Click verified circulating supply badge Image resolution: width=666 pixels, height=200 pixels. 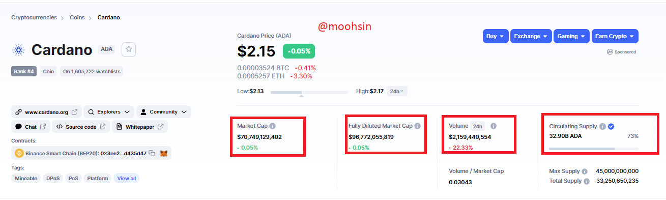(612, 126)
